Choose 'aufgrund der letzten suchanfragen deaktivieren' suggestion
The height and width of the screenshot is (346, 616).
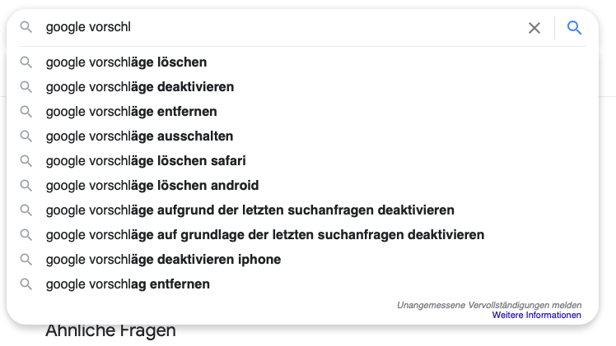pos(302,210)
